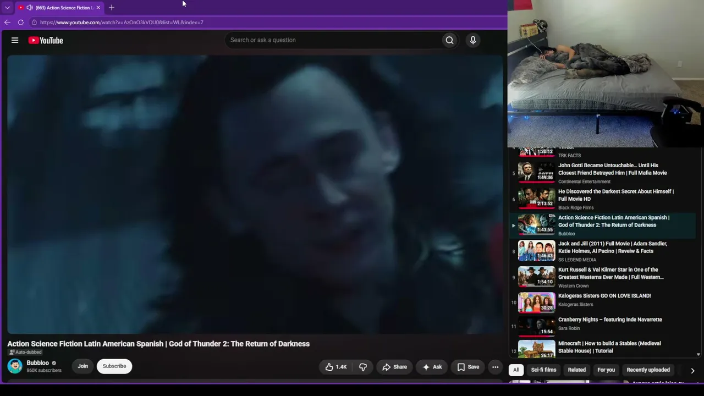This screenshot has height=396, width=704.
Task: Select the 'Related' filter chip
Action: pyautogui.click(x=577, y=370)
